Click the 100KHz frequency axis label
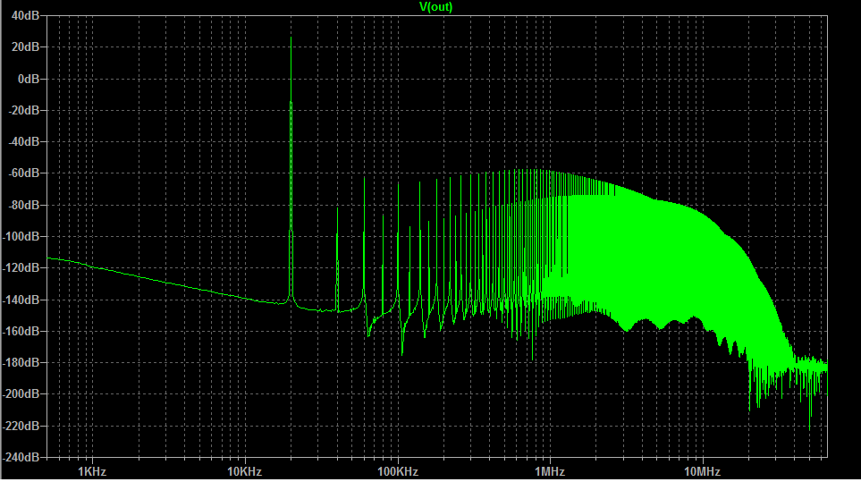Image resolution: width=861 pixels, height=482 pixels. click(398, 471)
